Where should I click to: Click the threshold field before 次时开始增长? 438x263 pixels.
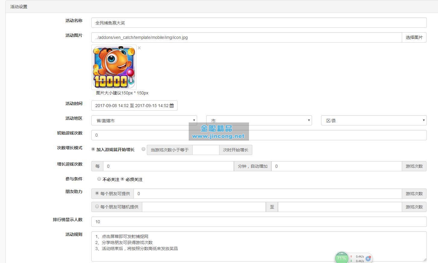(x=206, y=150)
